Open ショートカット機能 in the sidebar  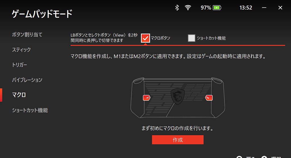[30, 110]
